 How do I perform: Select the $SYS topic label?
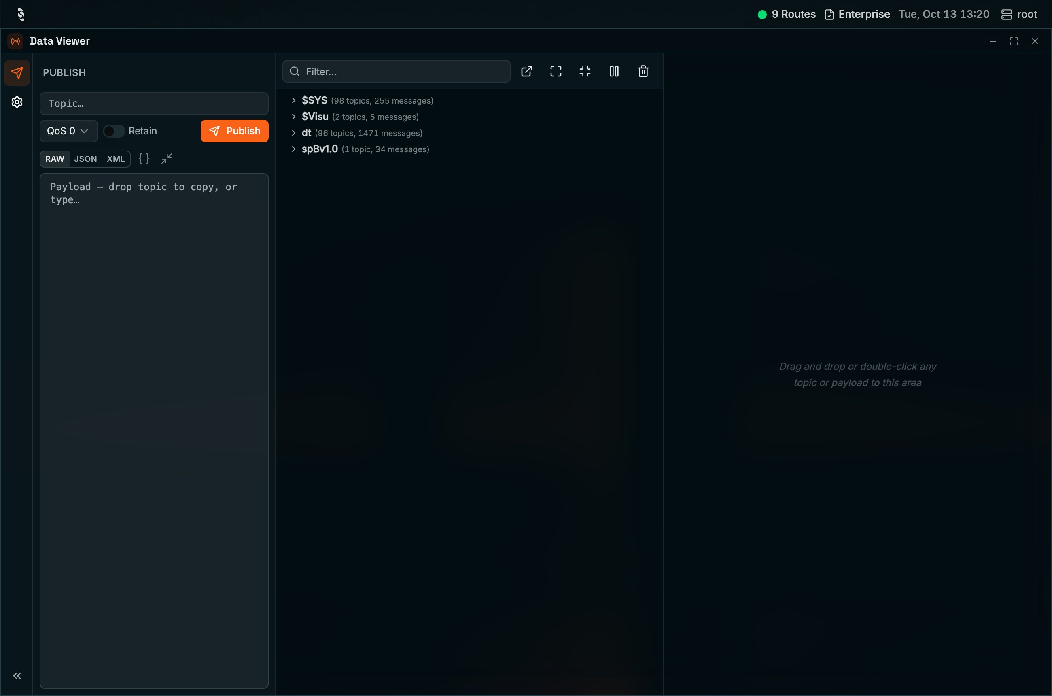pos(314,100)
